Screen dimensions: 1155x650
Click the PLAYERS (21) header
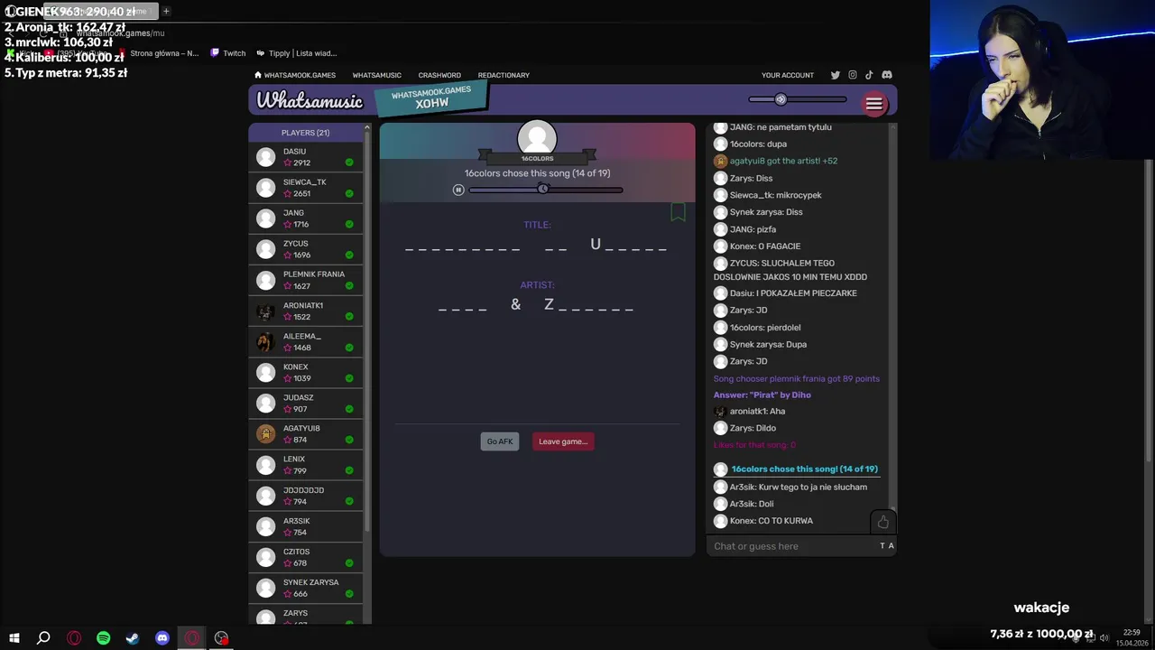pos(305,133)
